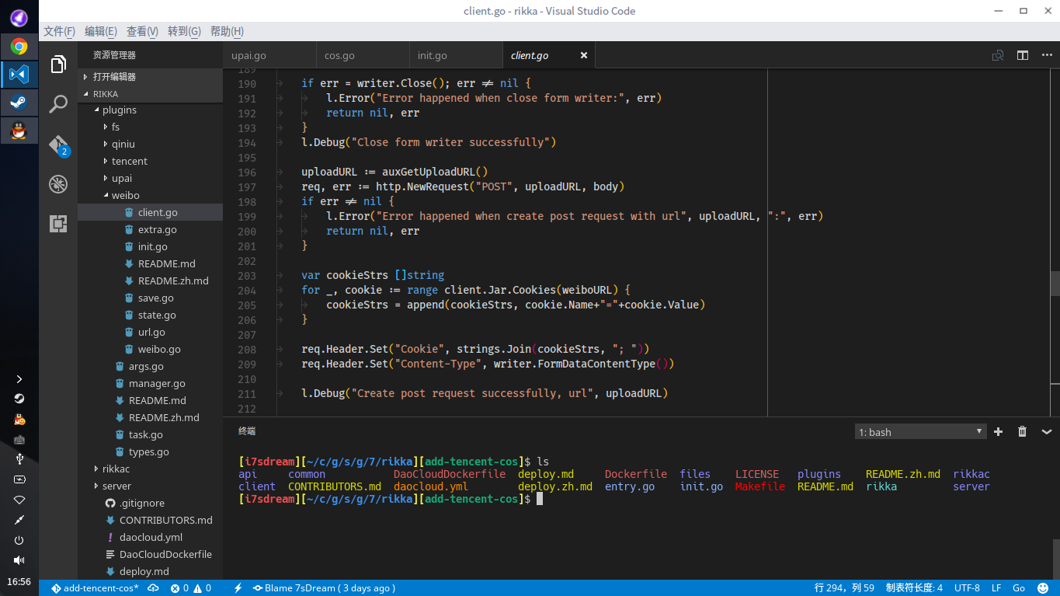Click the warnings count in status bar
This screenshot has height=596, width=1060.
pyautogui.click(x=202, y=588)
